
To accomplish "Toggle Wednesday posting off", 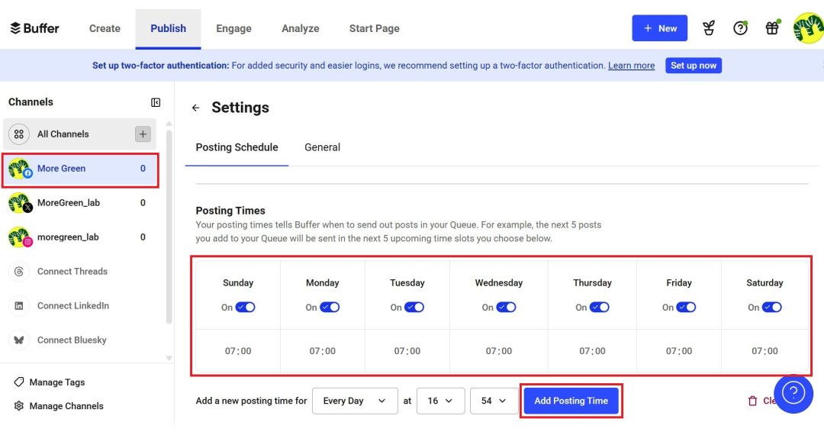I will tap(506, 308).
